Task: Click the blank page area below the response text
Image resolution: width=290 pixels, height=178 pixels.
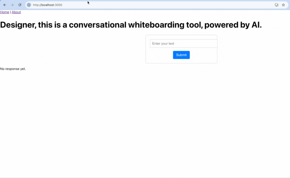Action: tap(121, 120)
